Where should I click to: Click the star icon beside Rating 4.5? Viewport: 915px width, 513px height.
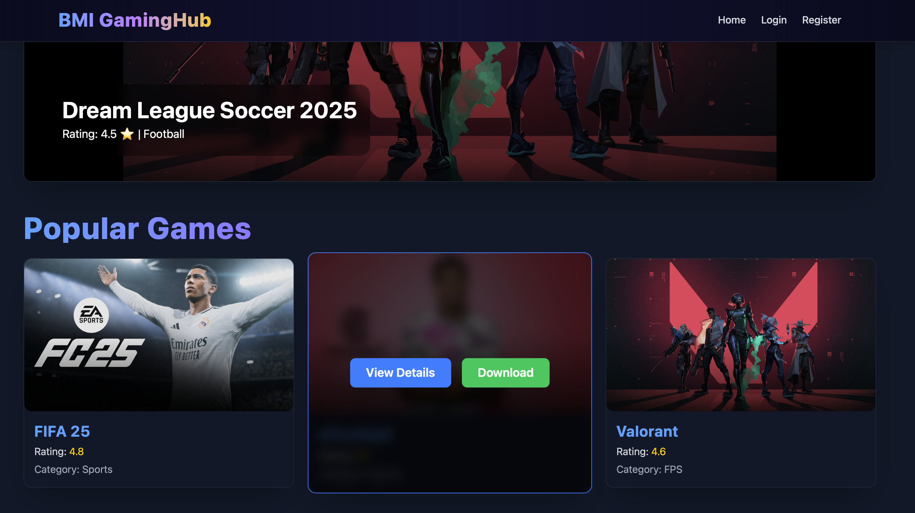[x=127, y=134]
